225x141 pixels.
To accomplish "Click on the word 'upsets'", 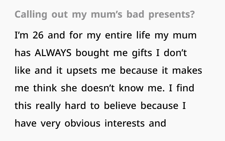I will point(79,70).
